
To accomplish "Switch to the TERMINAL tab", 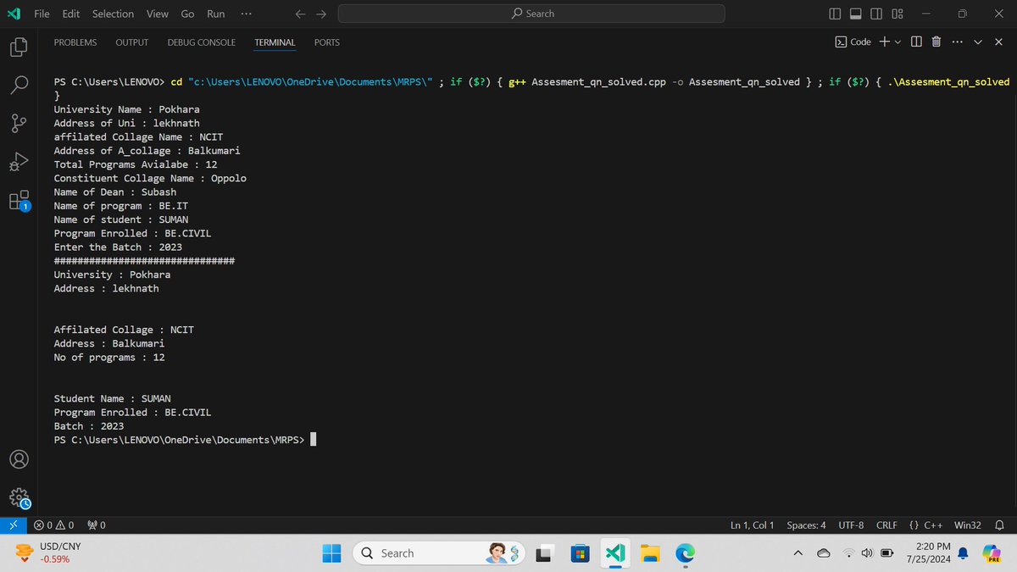I will pyautogui.click(x=275, y=42).
